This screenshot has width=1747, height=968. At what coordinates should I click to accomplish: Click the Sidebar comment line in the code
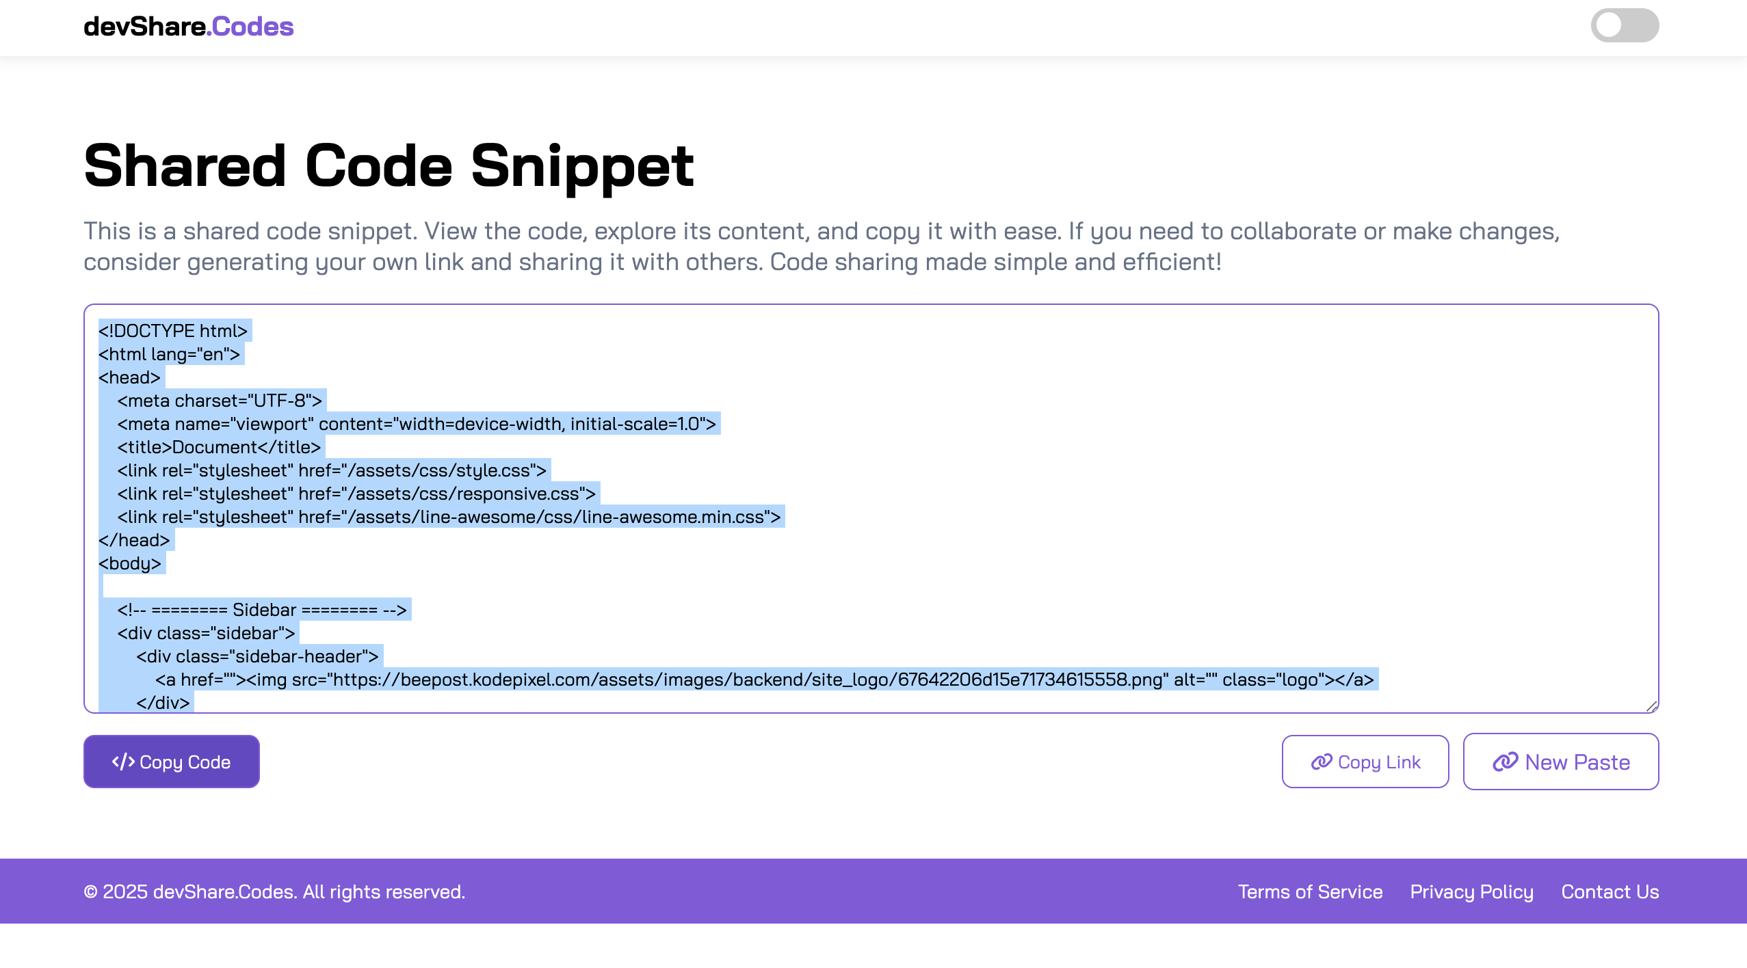263,610
